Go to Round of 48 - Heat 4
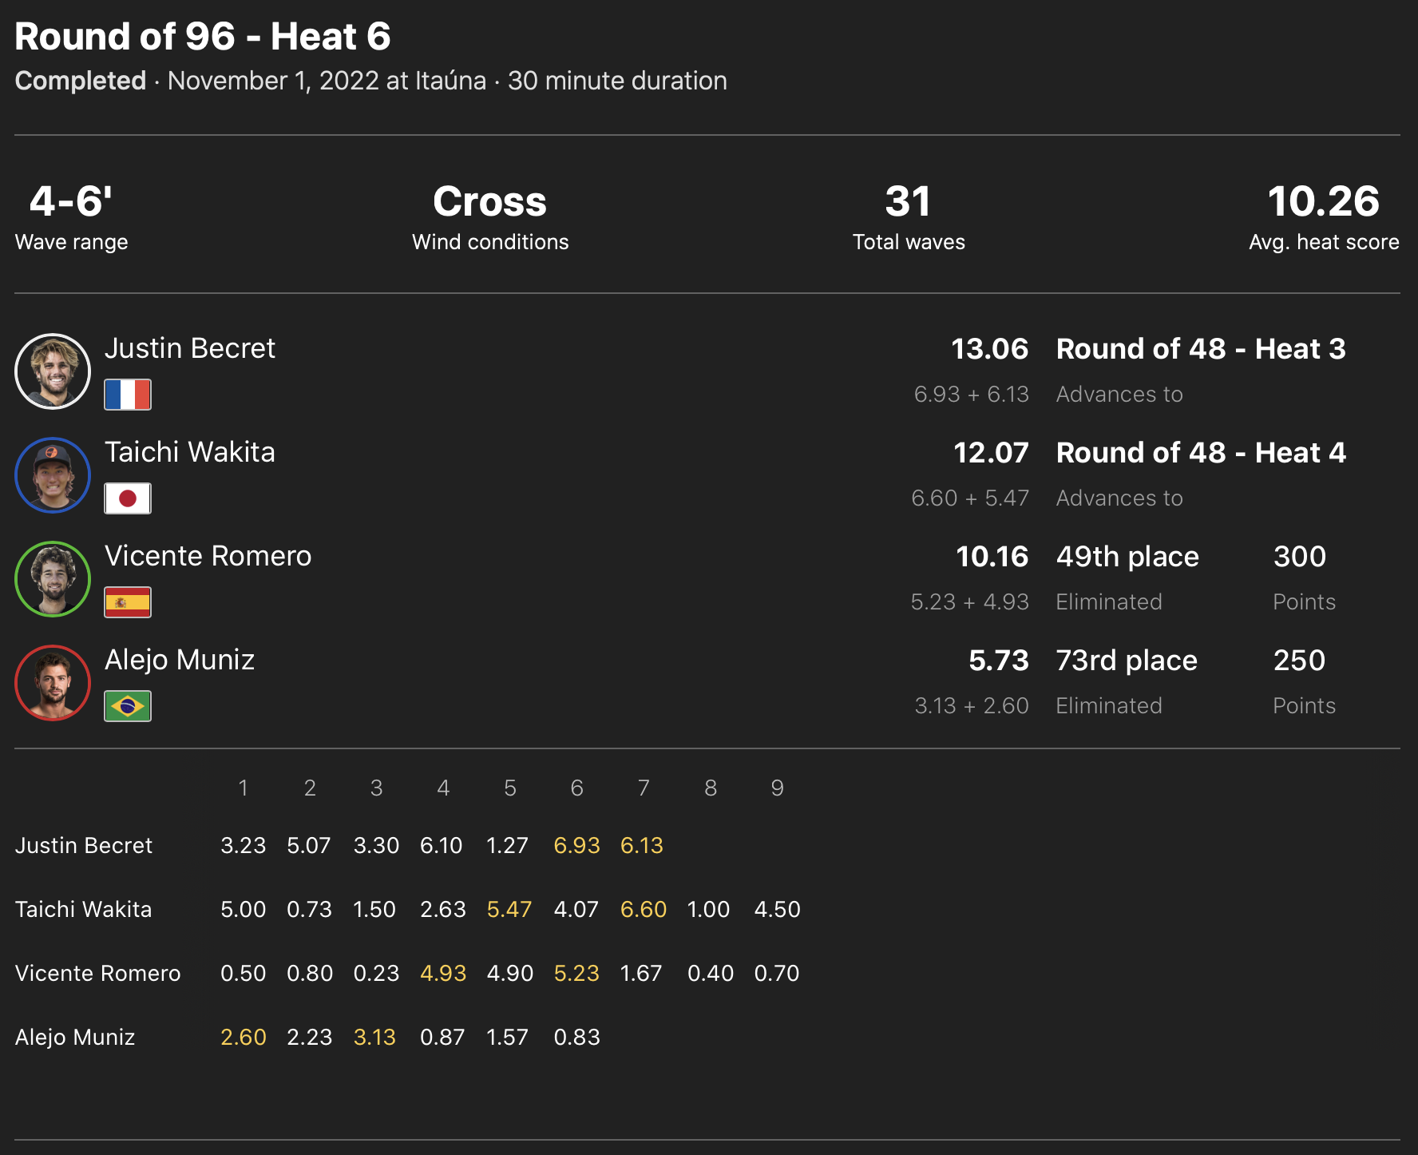1418x1155 pixels. tap(1200, 453)
